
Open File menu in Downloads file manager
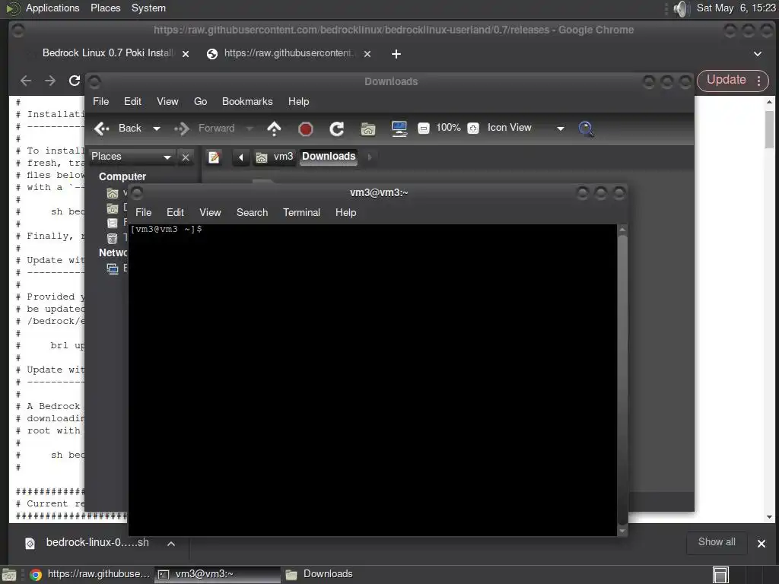pos(100,101)
